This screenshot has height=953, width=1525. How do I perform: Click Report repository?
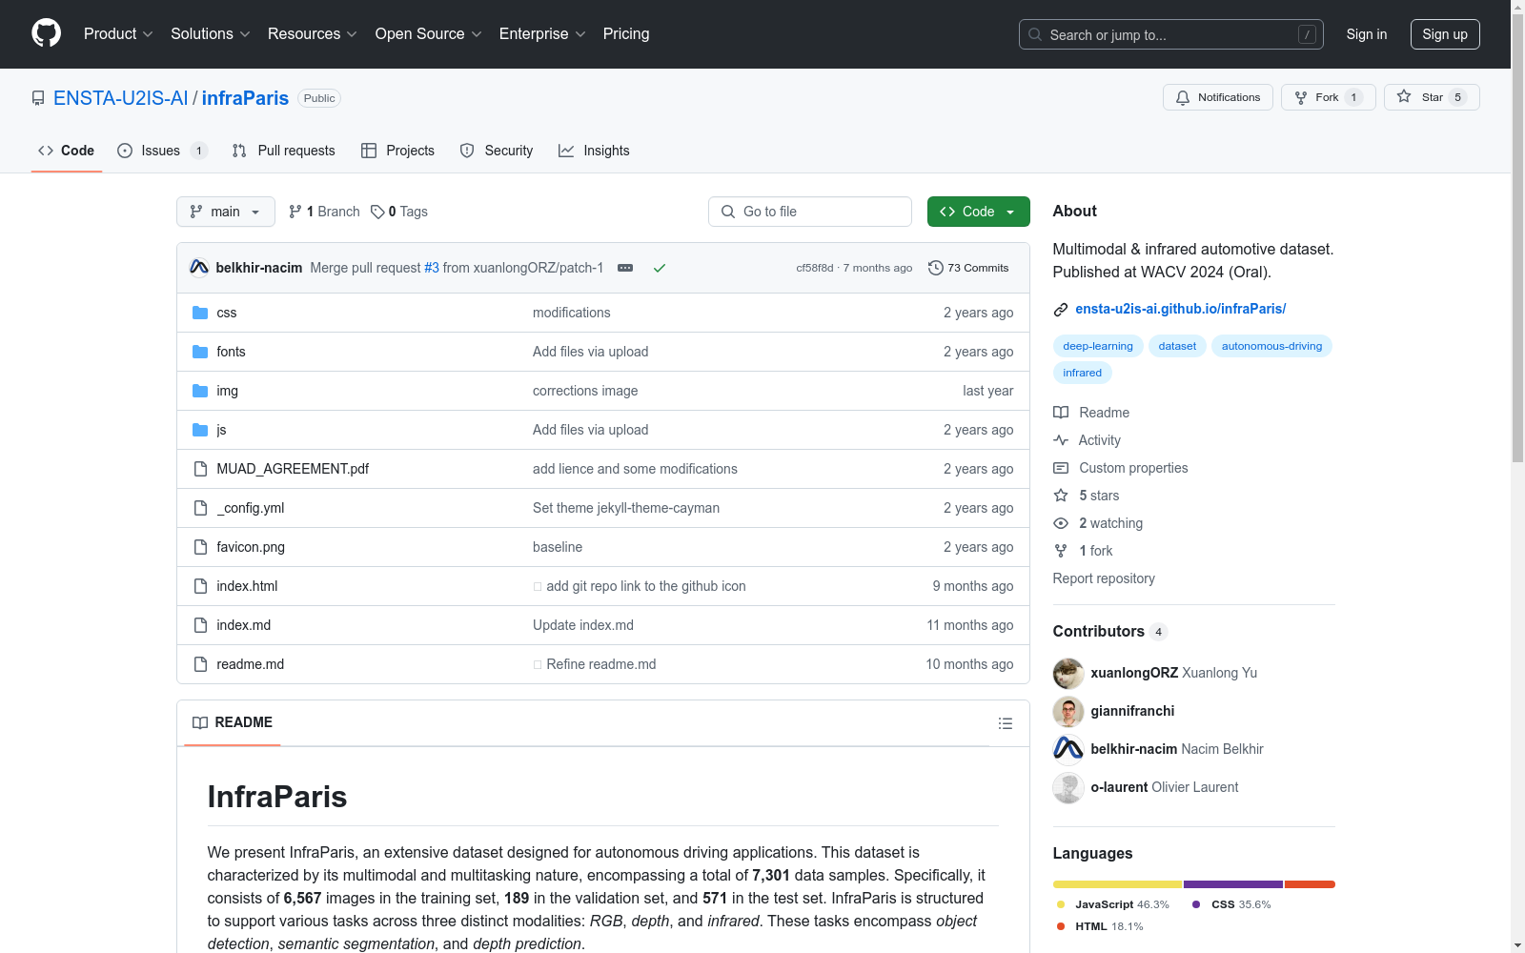pyautogui.click(x=1104, y=578)
